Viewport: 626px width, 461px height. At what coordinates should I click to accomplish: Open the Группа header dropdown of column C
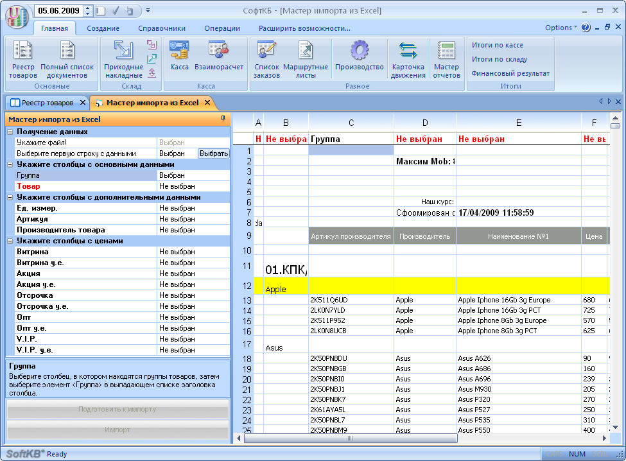(351, 139)
